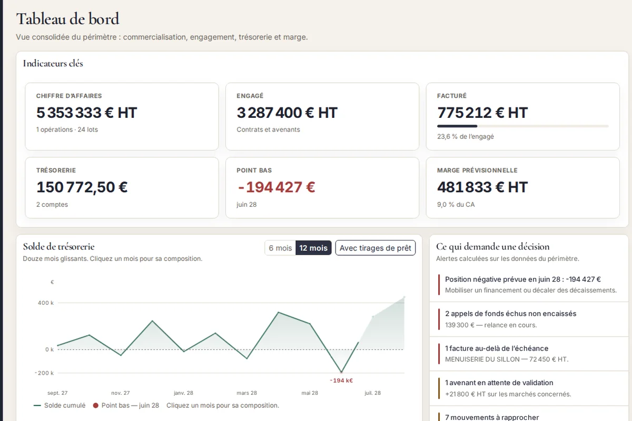632x421 pixels.
Task: Select the 12 mois period toggle
Action: 313,248
